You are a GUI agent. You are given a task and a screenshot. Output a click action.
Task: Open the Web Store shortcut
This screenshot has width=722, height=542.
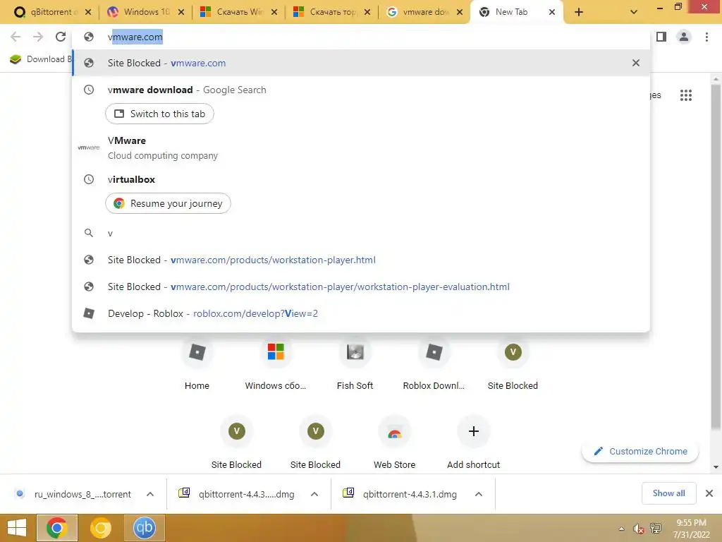pyautogui.click(x=394, y=442)
